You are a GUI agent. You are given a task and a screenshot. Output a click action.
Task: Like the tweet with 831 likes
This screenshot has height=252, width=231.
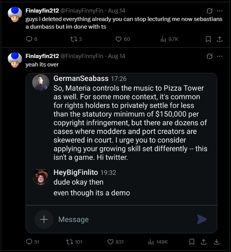point(111,242)
